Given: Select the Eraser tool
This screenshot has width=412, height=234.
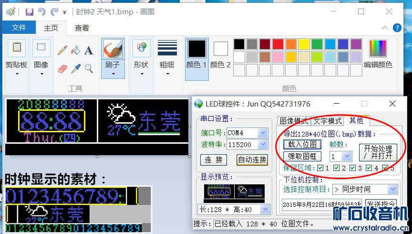Looking at the screenshot, I should (62, 69).
